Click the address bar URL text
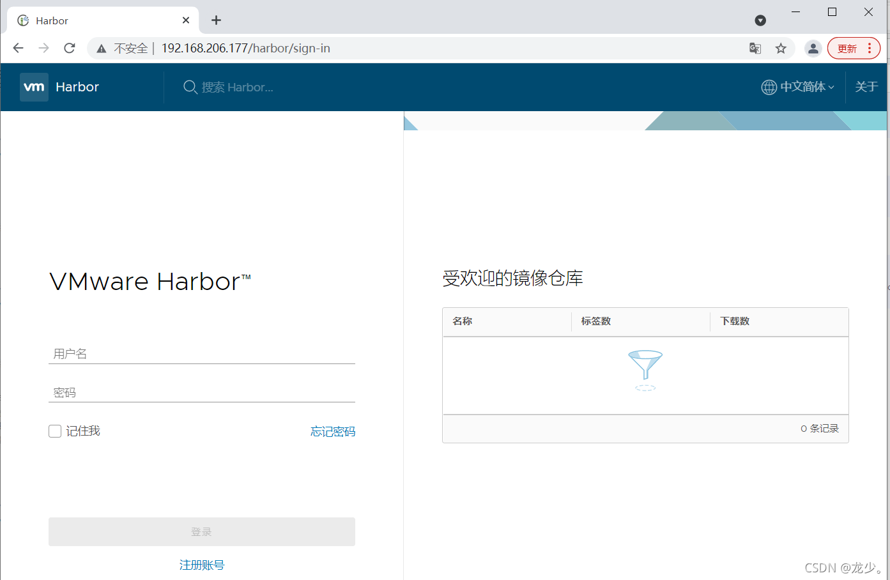This screenshot has width=890, height=580. (x=246, y=49)
